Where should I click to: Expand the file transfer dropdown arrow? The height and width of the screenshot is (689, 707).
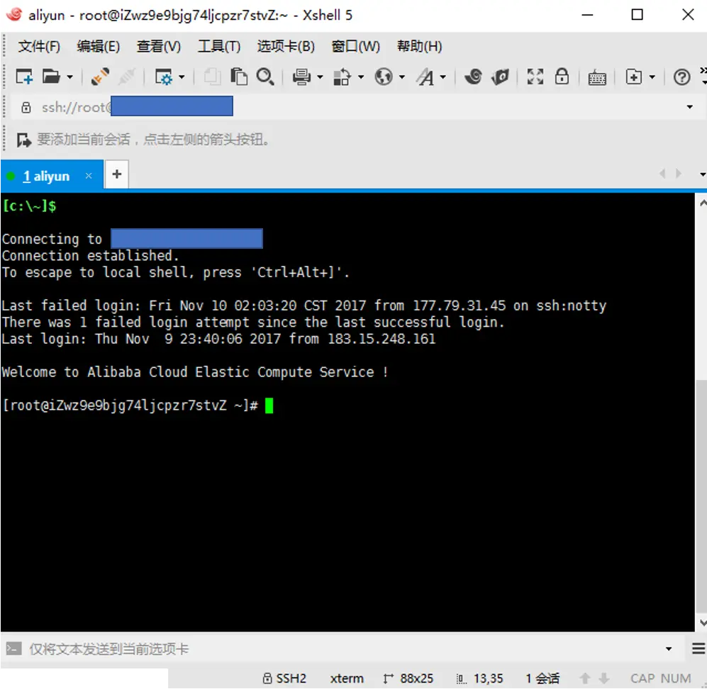(361, 77)
